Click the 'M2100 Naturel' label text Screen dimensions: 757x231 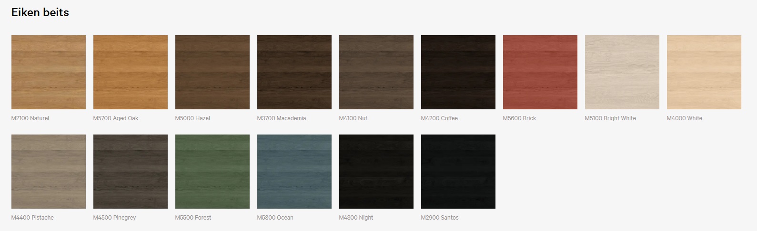(x=30, y=118)
